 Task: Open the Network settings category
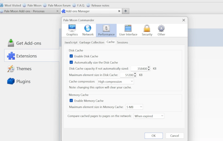pos(88,30)
